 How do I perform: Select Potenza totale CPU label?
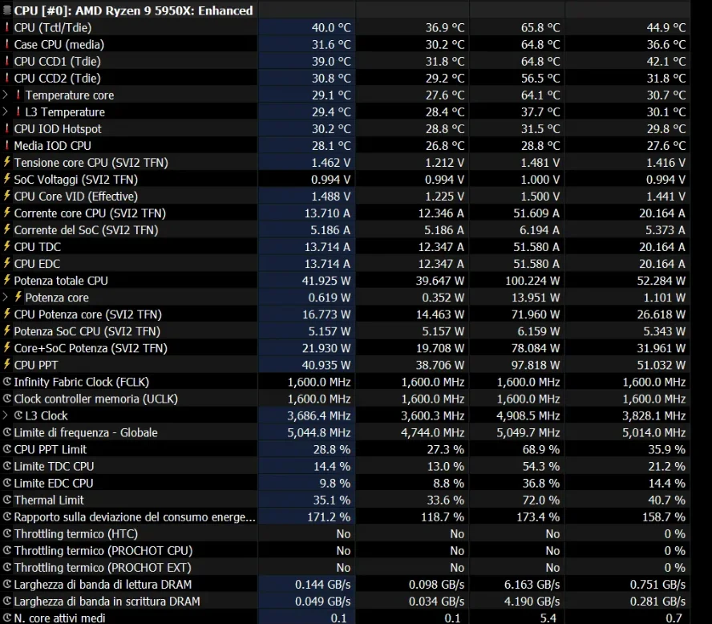[x=61, y=281]
